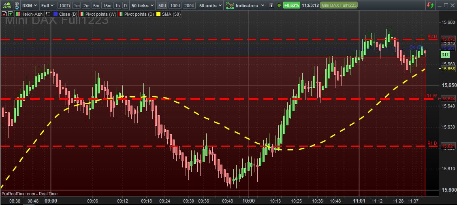Select the D daily timeframe button
The height and width of the screenshot is (205, 457).
[125, 5]
